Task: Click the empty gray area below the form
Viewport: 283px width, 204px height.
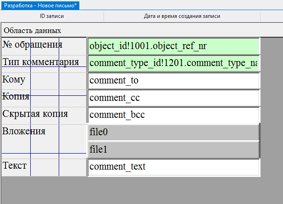Action: tap(138, 190)
